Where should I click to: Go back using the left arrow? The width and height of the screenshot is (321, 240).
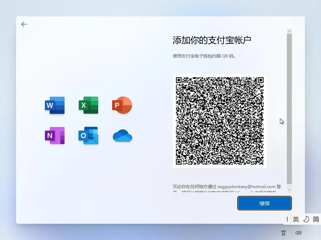[x=24, y=24]
